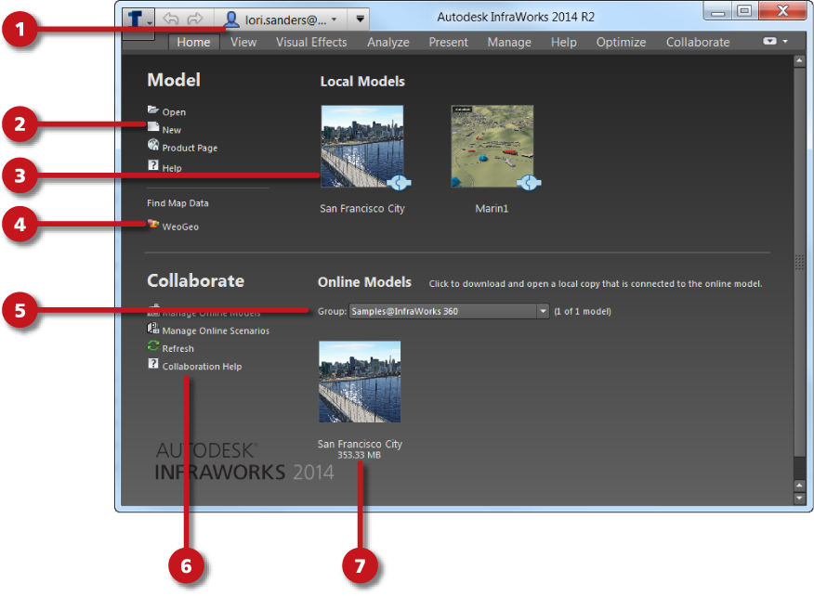Viewport: 814px width, 596px height.
Task: Click the ribbon minimize panel icon
Action: pos(770,41)
